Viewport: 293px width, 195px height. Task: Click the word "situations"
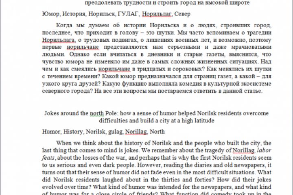(x=242, y=172)
